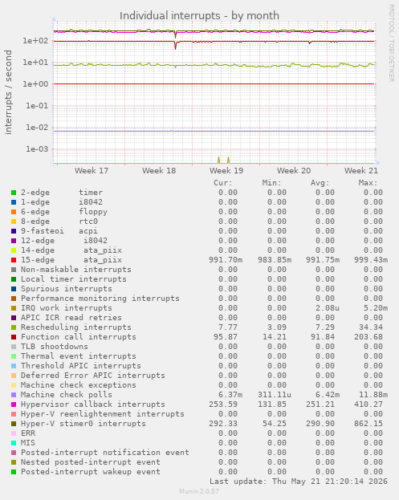399x500 pixels.
Task: Click the ERR legend label
Action: tap(28, 433)
